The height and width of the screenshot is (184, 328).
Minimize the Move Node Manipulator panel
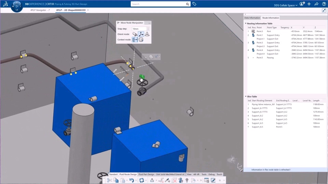click(149, 23)
